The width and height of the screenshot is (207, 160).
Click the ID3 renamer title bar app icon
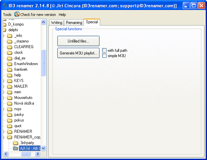click(5, 6)
